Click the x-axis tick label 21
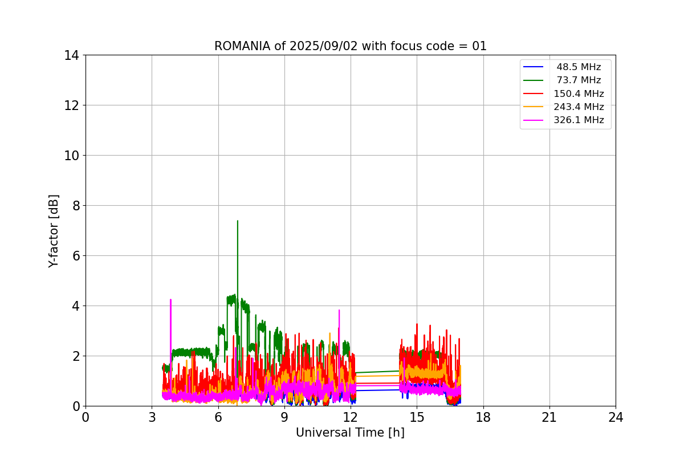The width and height of the screenshot is (684, 456). [x=549, y=417]
